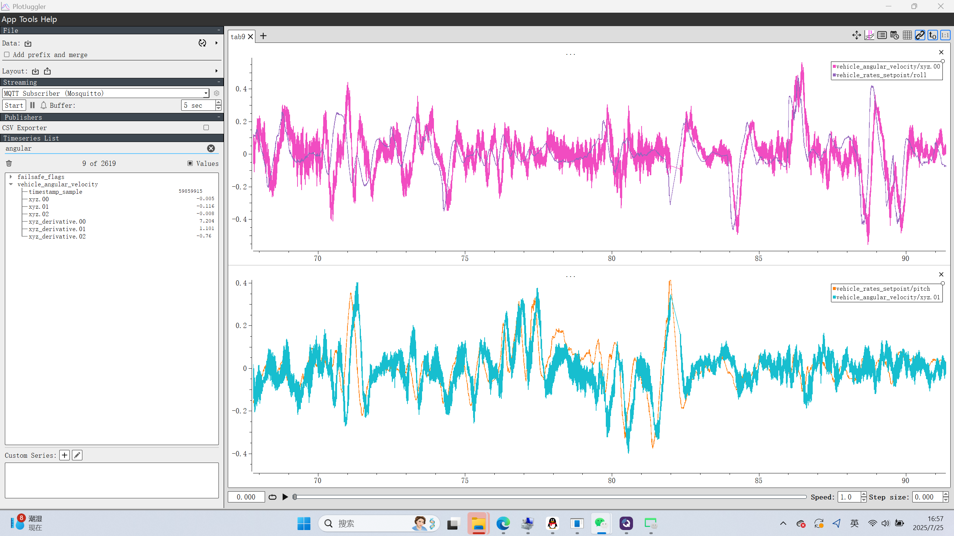
Task: Click vehicle_rates_setpoint/pitch legend entry
Action: [x=881, y=289]
